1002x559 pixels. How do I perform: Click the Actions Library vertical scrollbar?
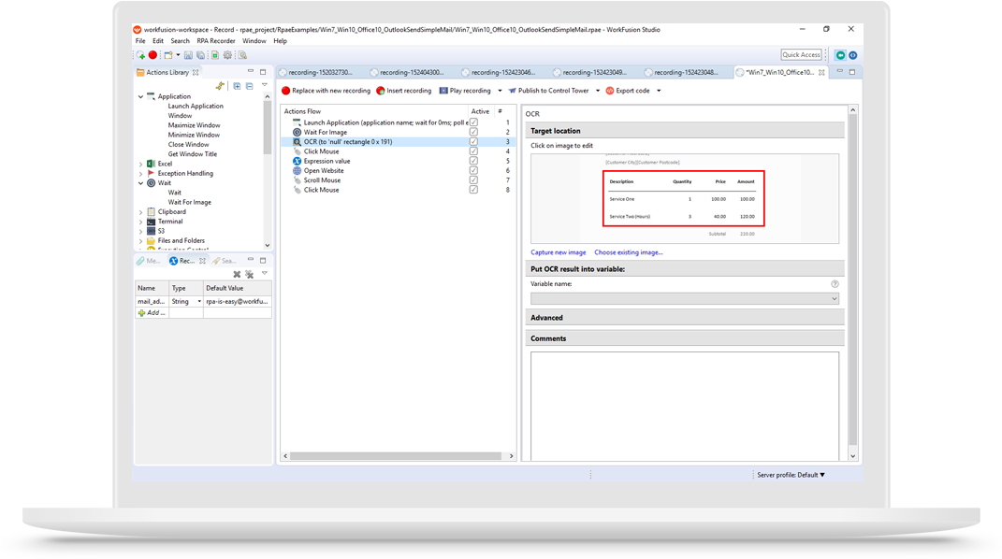tap(268, 129)
